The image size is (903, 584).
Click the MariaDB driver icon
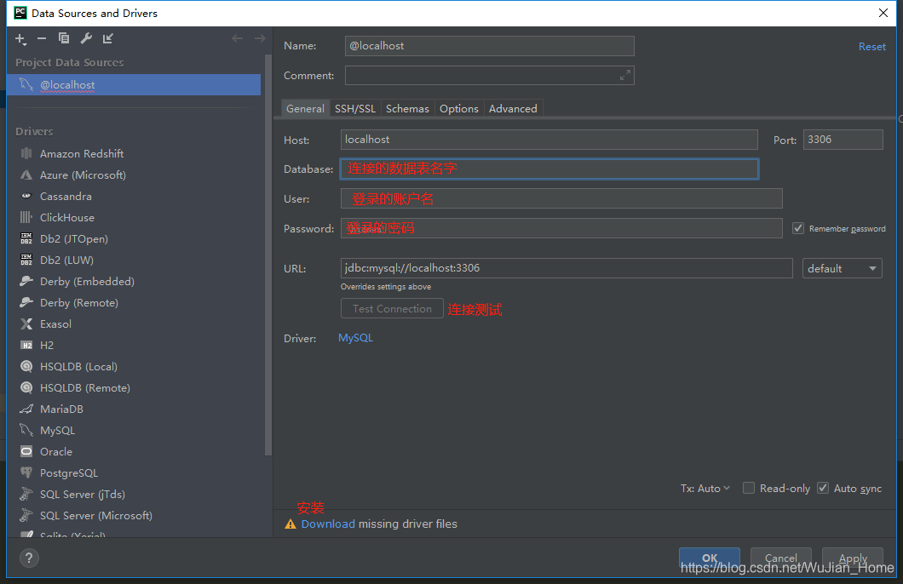click(x=26, y=409)
